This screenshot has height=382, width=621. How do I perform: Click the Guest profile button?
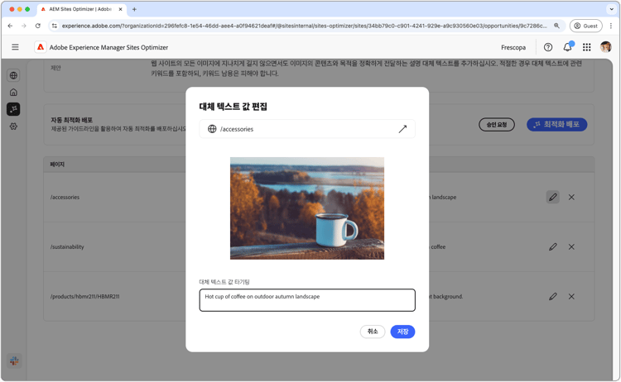click(585, 26)
